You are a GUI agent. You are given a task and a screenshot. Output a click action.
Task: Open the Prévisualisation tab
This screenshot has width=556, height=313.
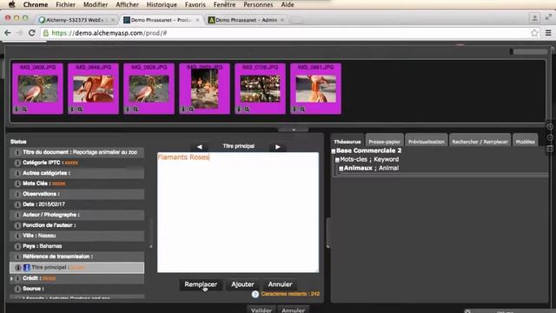click(427, 141)
